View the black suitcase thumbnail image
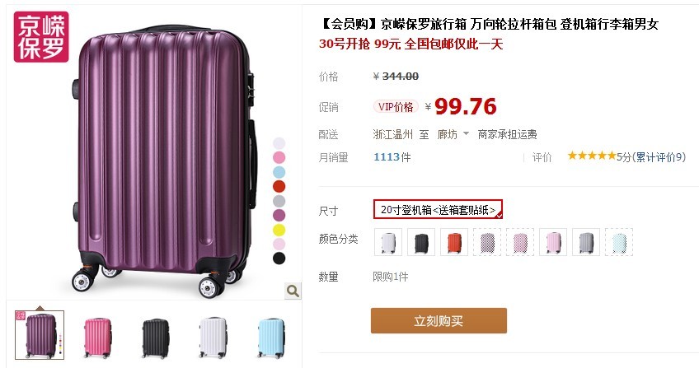Viewport: 699px width, 368px height. coord(156,337)
